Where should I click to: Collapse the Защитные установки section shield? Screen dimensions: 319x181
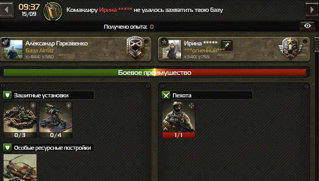coord(7,95)
